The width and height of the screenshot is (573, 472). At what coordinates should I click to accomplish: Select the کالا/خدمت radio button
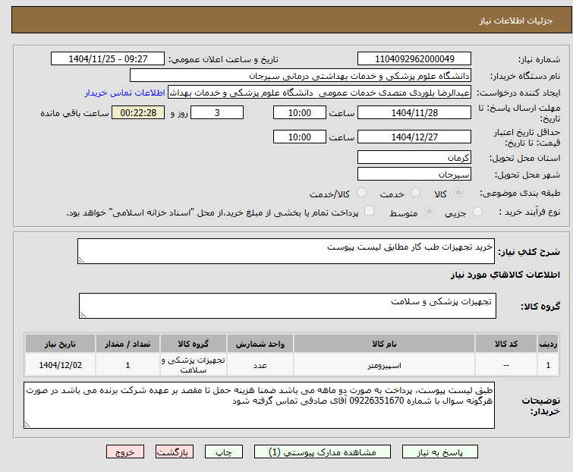coord(361,193)
